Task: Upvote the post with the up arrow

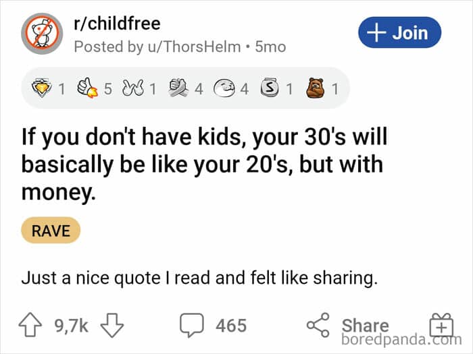Action: coord(30,325)
